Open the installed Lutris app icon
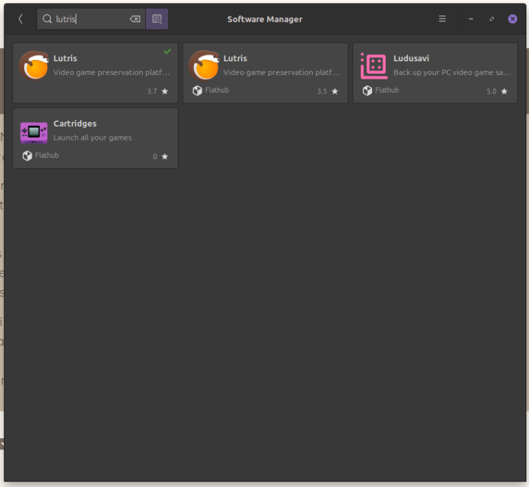Screen dimensions: 529x487 tap(34, 66)
